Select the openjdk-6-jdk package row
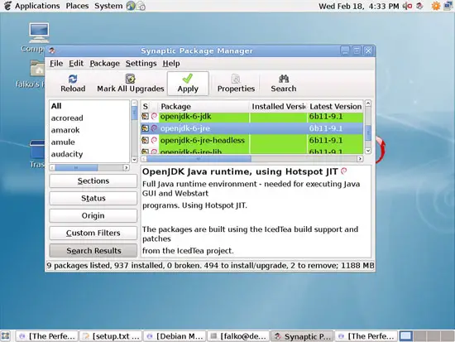 pos(251,117)
